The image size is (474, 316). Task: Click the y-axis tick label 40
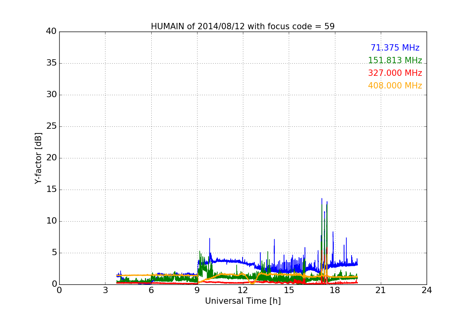click(51, 32)
